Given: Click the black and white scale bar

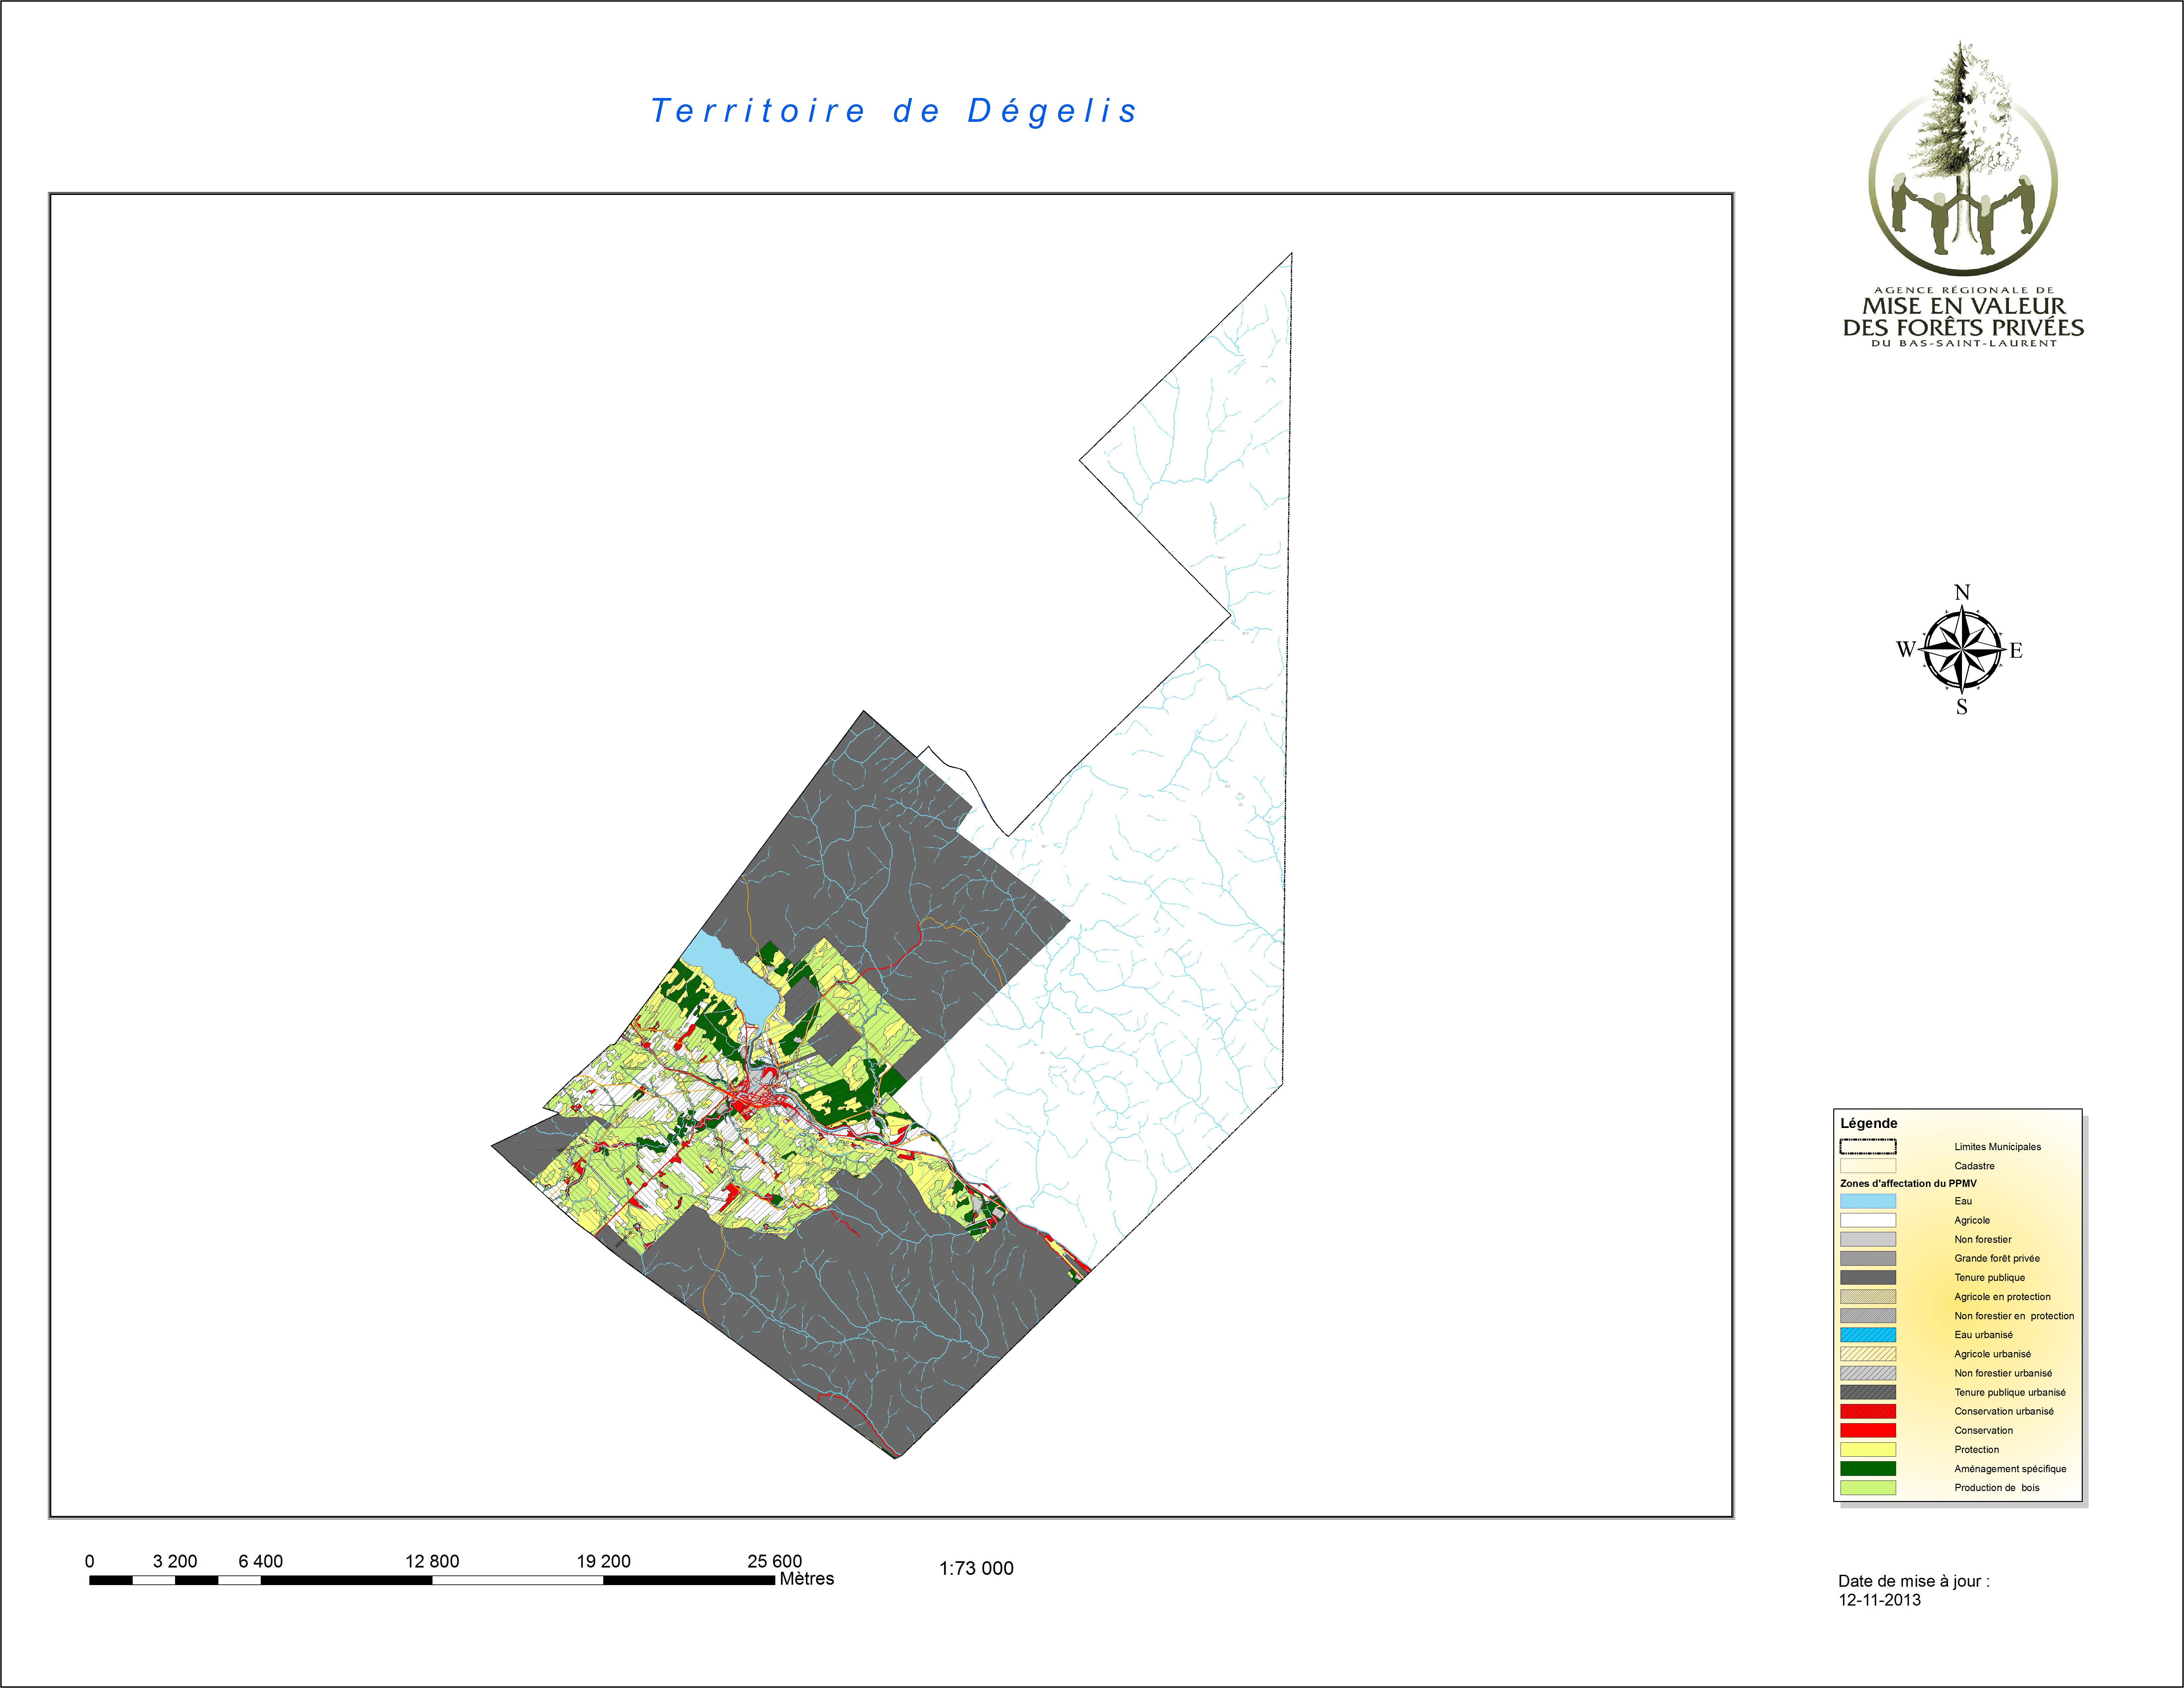Looking at the screenshot, I should pos(432,1580).
